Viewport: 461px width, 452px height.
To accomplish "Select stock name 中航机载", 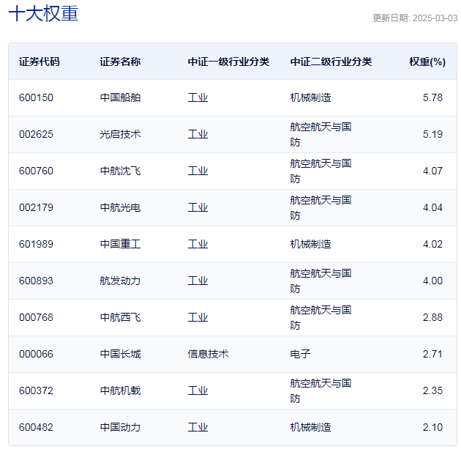I will coord(120,390).
